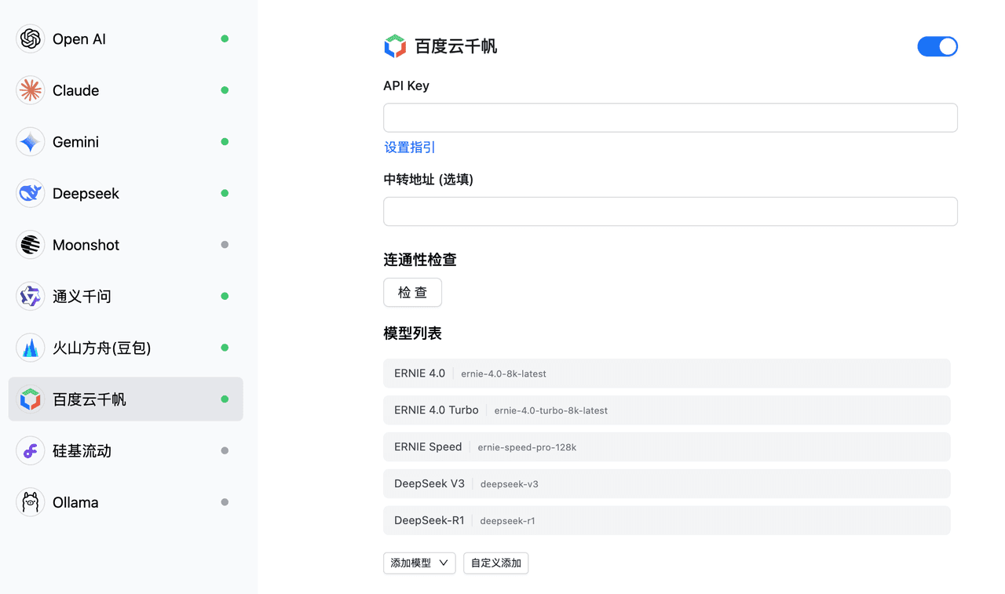Select 硅基流动 in the provider list
1005x594 pixels.
(126, 451)
